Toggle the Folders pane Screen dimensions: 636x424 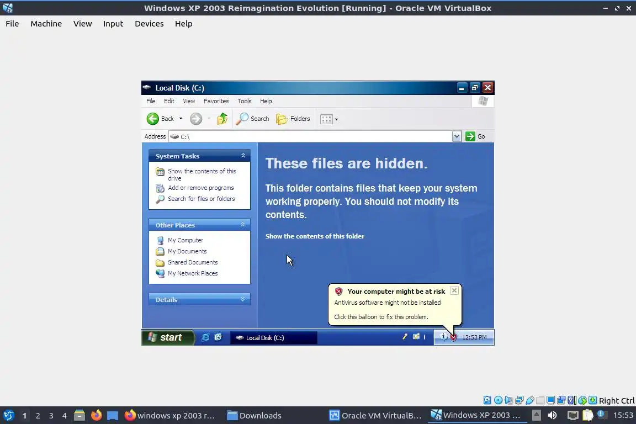(293, 119)
